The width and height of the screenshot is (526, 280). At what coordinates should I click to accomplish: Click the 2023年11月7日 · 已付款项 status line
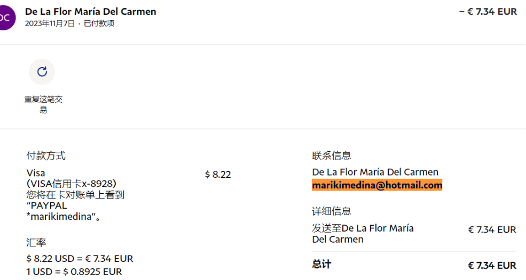tap(69, 23)
